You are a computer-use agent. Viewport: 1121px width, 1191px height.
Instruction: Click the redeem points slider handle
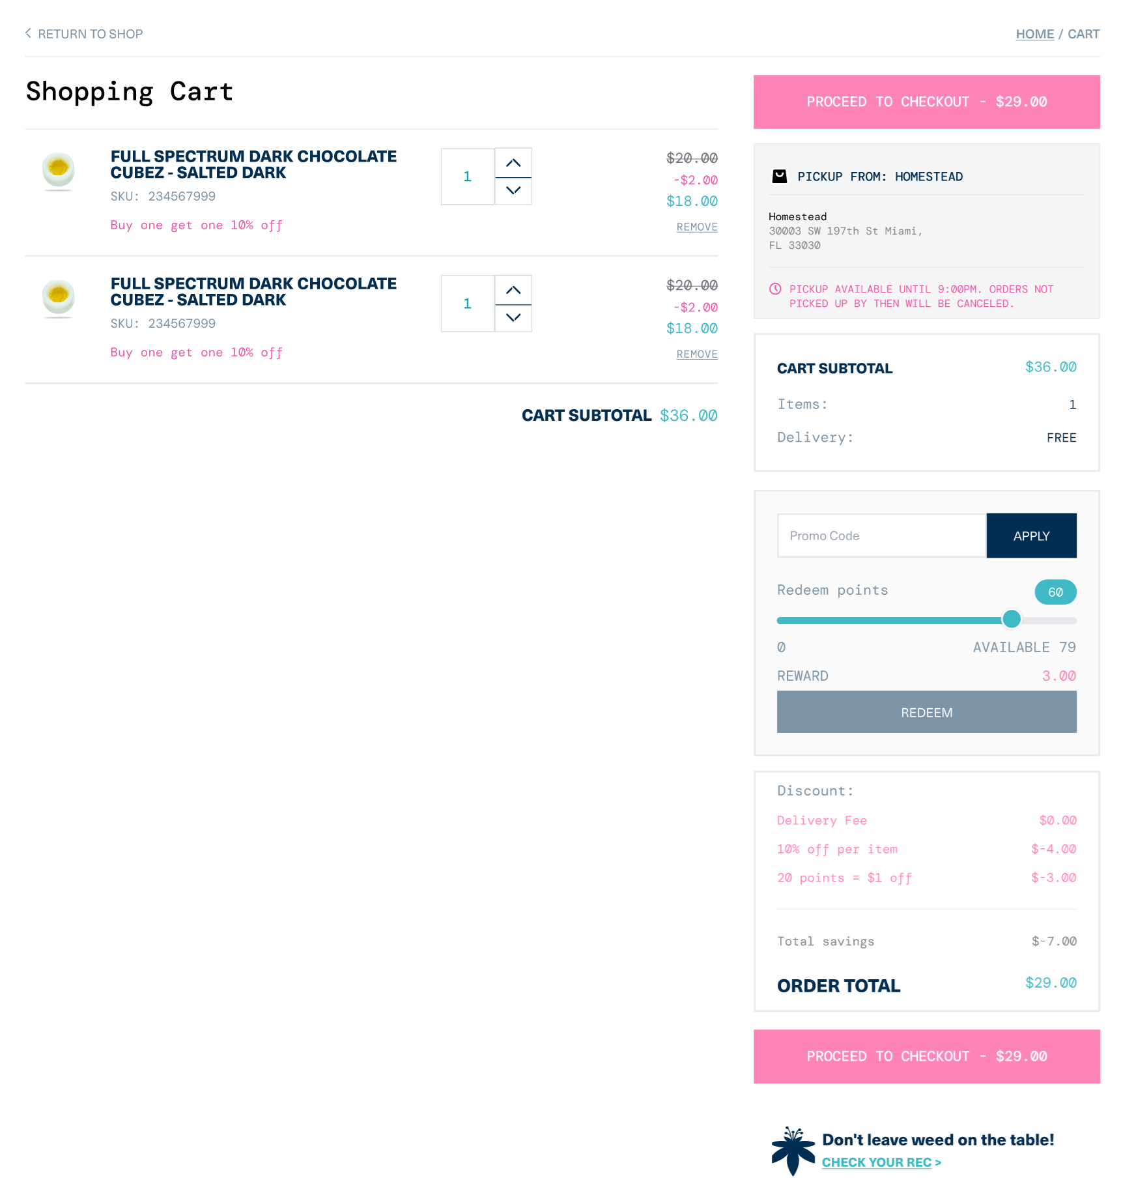(1011, 619)
